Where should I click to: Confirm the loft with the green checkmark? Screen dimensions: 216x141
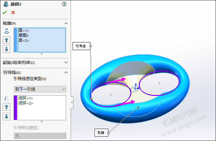pyautogui.click(x=5, y=13)
